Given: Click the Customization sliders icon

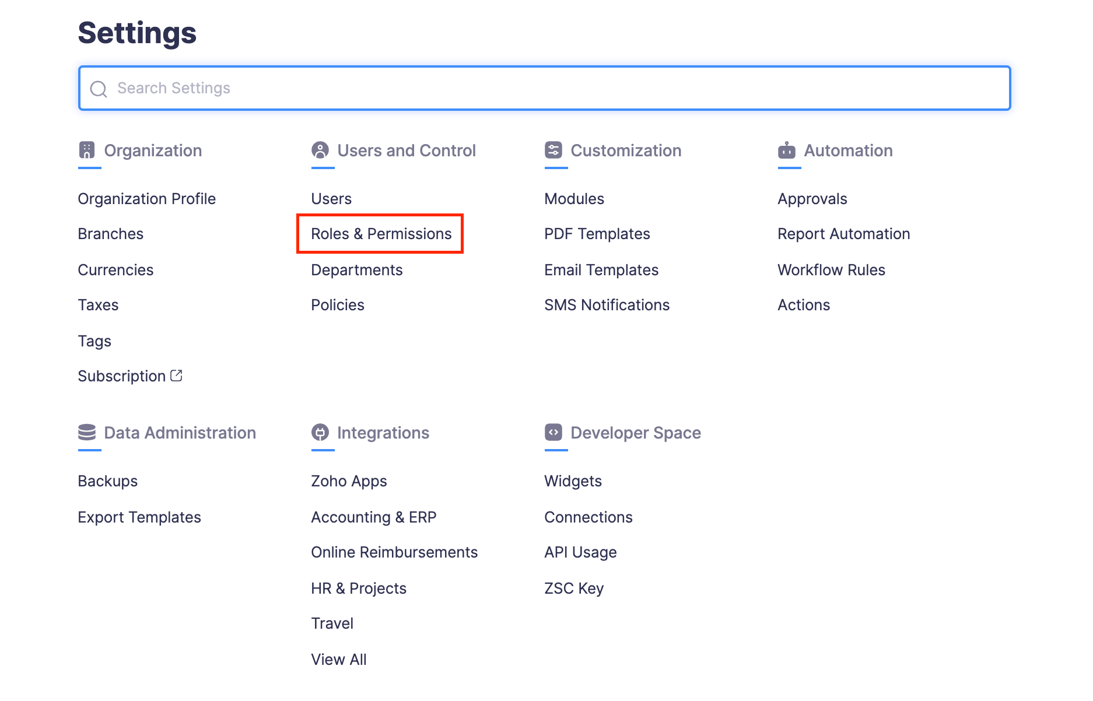Looking at the screenshot, I should [x=553, y=150].
